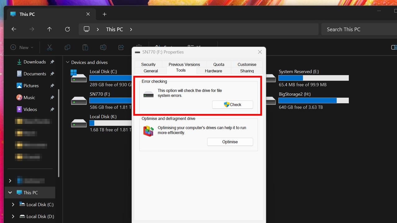The image size is (397, 223).
Task: Close the SN770 (F:) Properties dialog
Action: pos(260,52)
